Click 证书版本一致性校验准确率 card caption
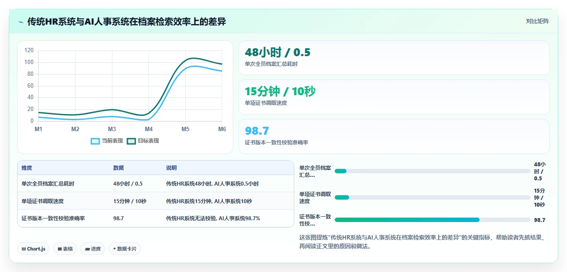Image resolution: width=567 pixels, height=272 pixels. coord(277,143)
